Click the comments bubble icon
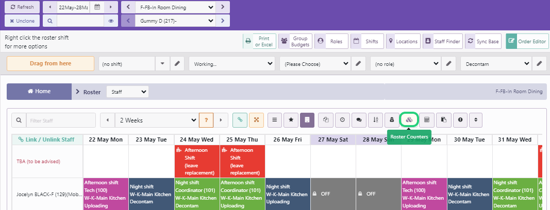The image size is (550, 210). pyautogui.click(x=359, y=120)
